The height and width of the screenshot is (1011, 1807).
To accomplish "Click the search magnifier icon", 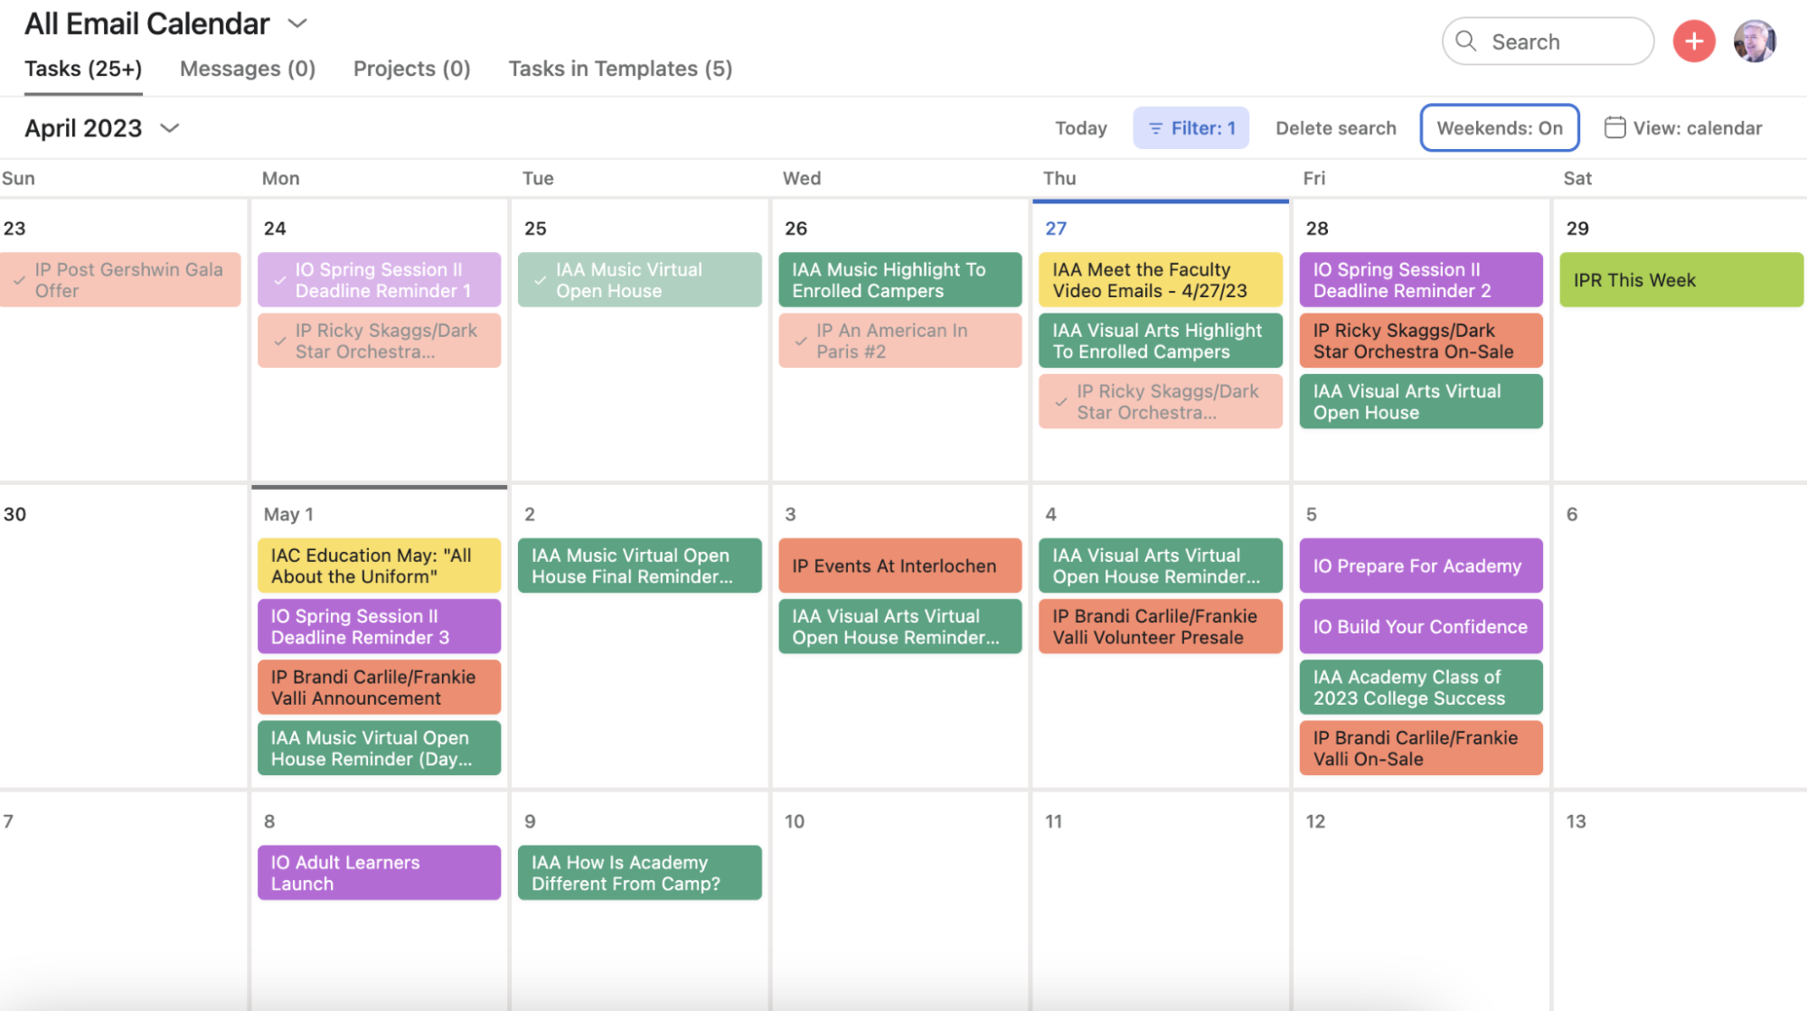I will pos(1467,41).
